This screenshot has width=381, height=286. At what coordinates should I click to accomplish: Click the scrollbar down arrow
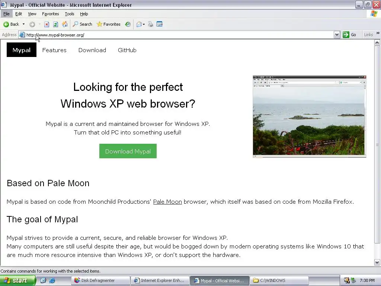tap(377, 262)
